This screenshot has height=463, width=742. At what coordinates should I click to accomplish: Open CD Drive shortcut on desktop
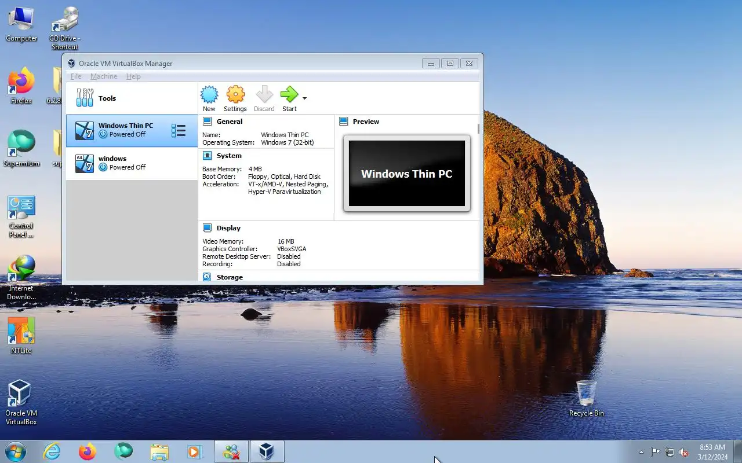[64, 28]
